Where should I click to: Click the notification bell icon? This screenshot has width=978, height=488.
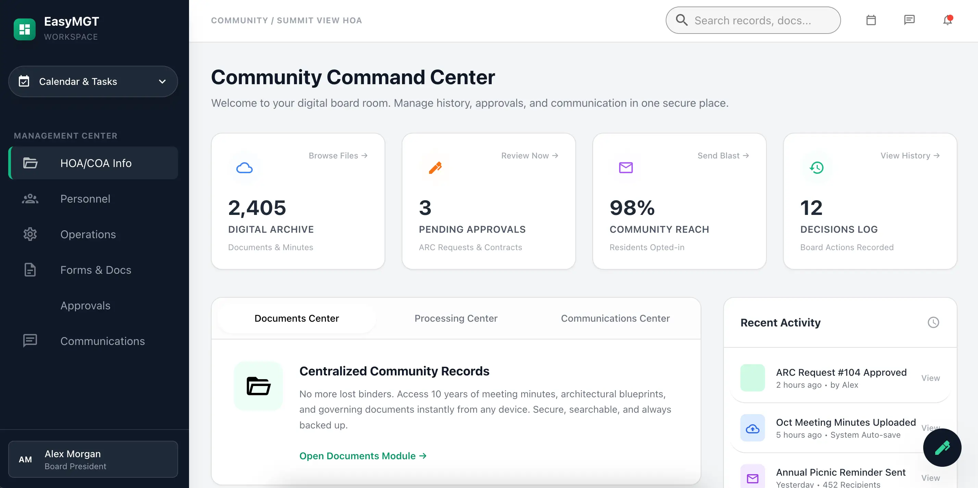(947, 20)
